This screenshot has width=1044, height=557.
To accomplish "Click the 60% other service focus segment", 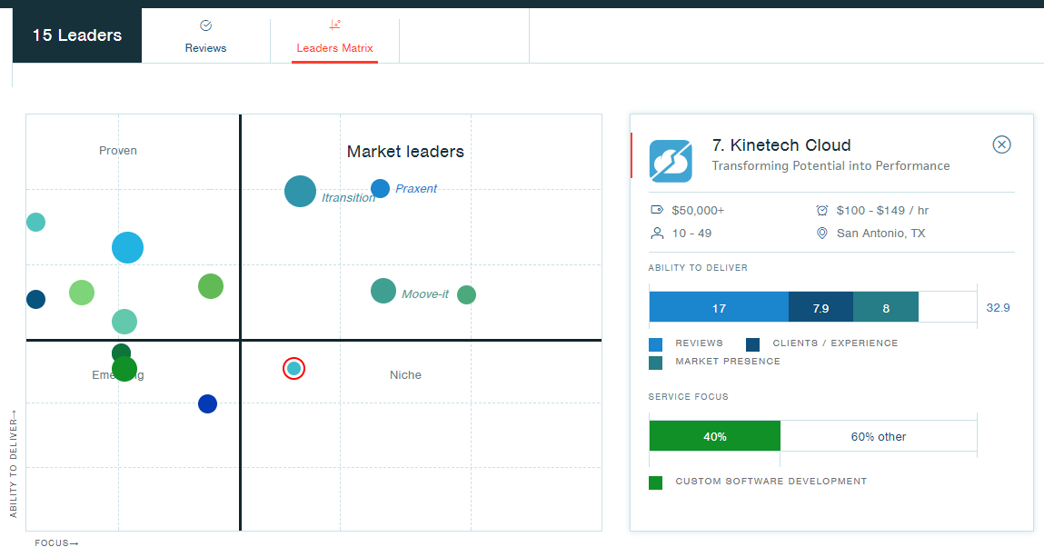I will click(x=879, y=436).
